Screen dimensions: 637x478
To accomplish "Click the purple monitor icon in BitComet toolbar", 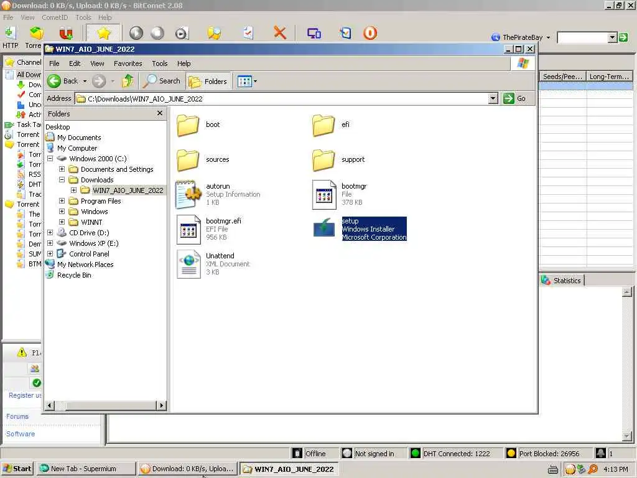I will (x=314, y=34).
